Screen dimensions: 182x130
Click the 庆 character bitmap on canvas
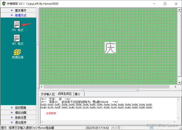click(x=110, y=48)
